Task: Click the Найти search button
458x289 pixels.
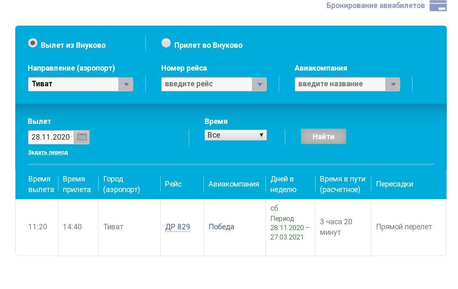Action: (323, 136)
